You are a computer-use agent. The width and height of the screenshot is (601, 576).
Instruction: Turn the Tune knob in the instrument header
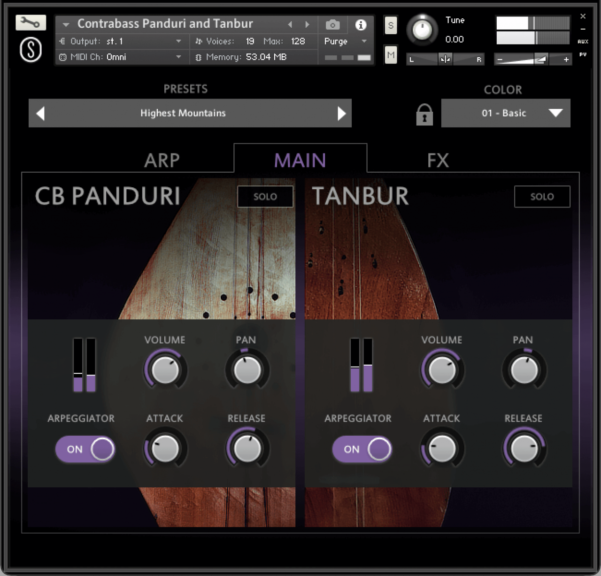pyautogui.click(x=422, y=29)
